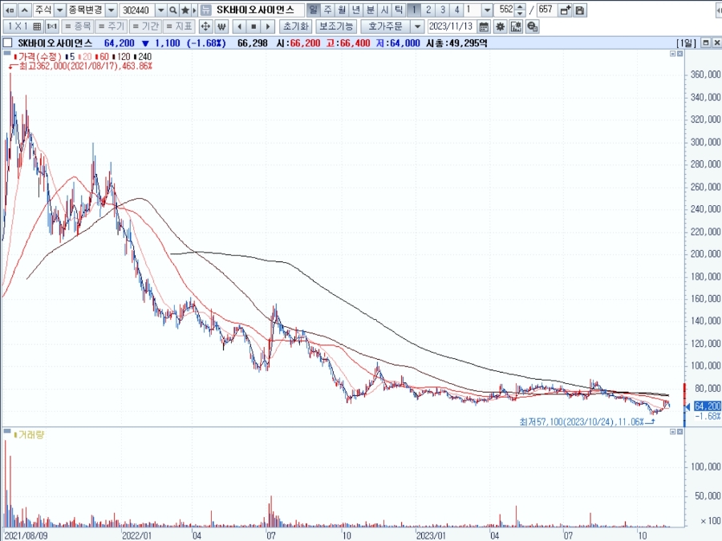
Task: Click the globe link icon in toolbar
Action: coord(533,26)
